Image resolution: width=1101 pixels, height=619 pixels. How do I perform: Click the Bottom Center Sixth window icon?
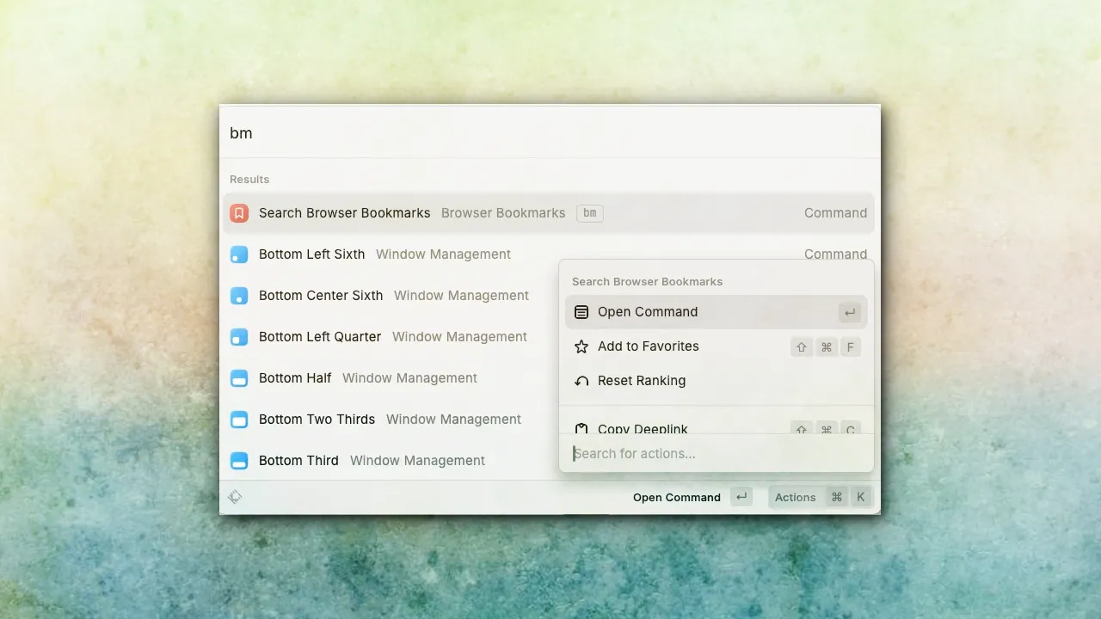pyautogui.click(x=239, y=296)
